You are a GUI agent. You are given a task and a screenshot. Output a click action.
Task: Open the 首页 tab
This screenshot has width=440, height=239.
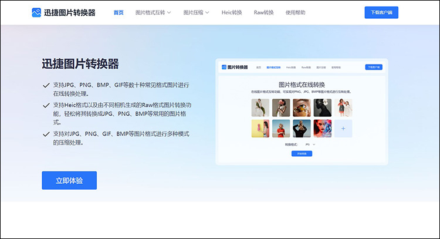(119, 12)
